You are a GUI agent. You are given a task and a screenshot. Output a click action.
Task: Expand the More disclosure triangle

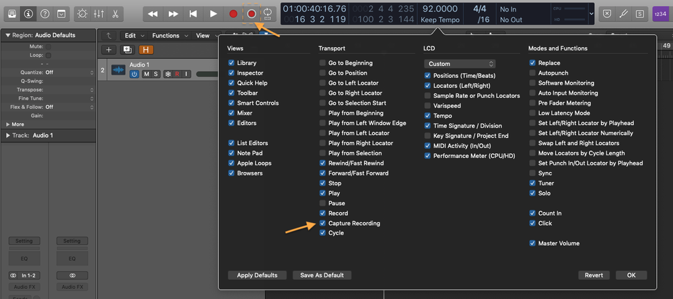coord(8,124)
